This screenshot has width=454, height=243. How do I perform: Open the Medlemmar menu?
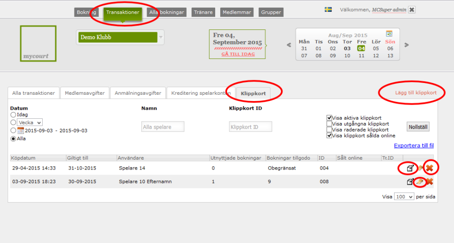[x=237, y=12]
